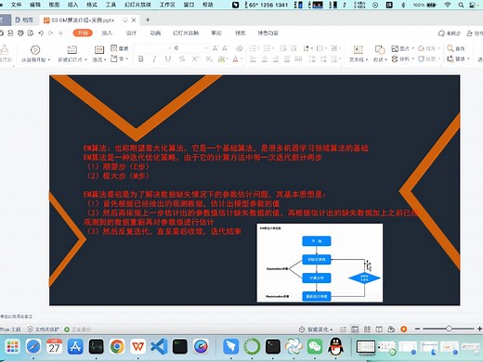Click the Arrange (排列) icon
The width and height of the screenshot is (483, 362).
coord(395,58)
